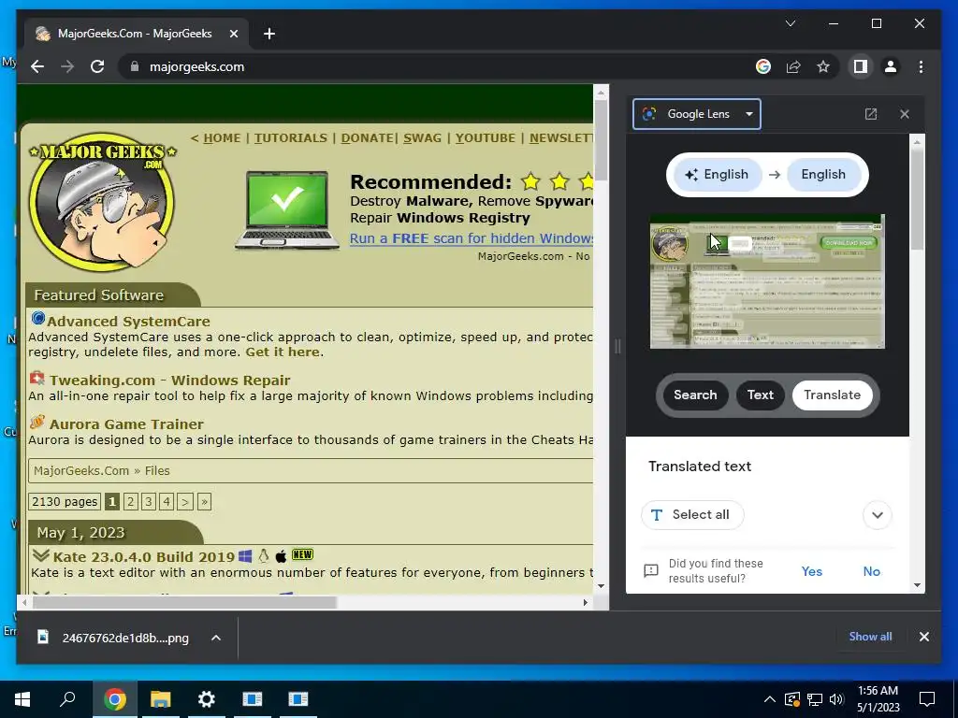
Task: Open the tab search chevron
Action: pyautogui.click(x=790, y=23)
